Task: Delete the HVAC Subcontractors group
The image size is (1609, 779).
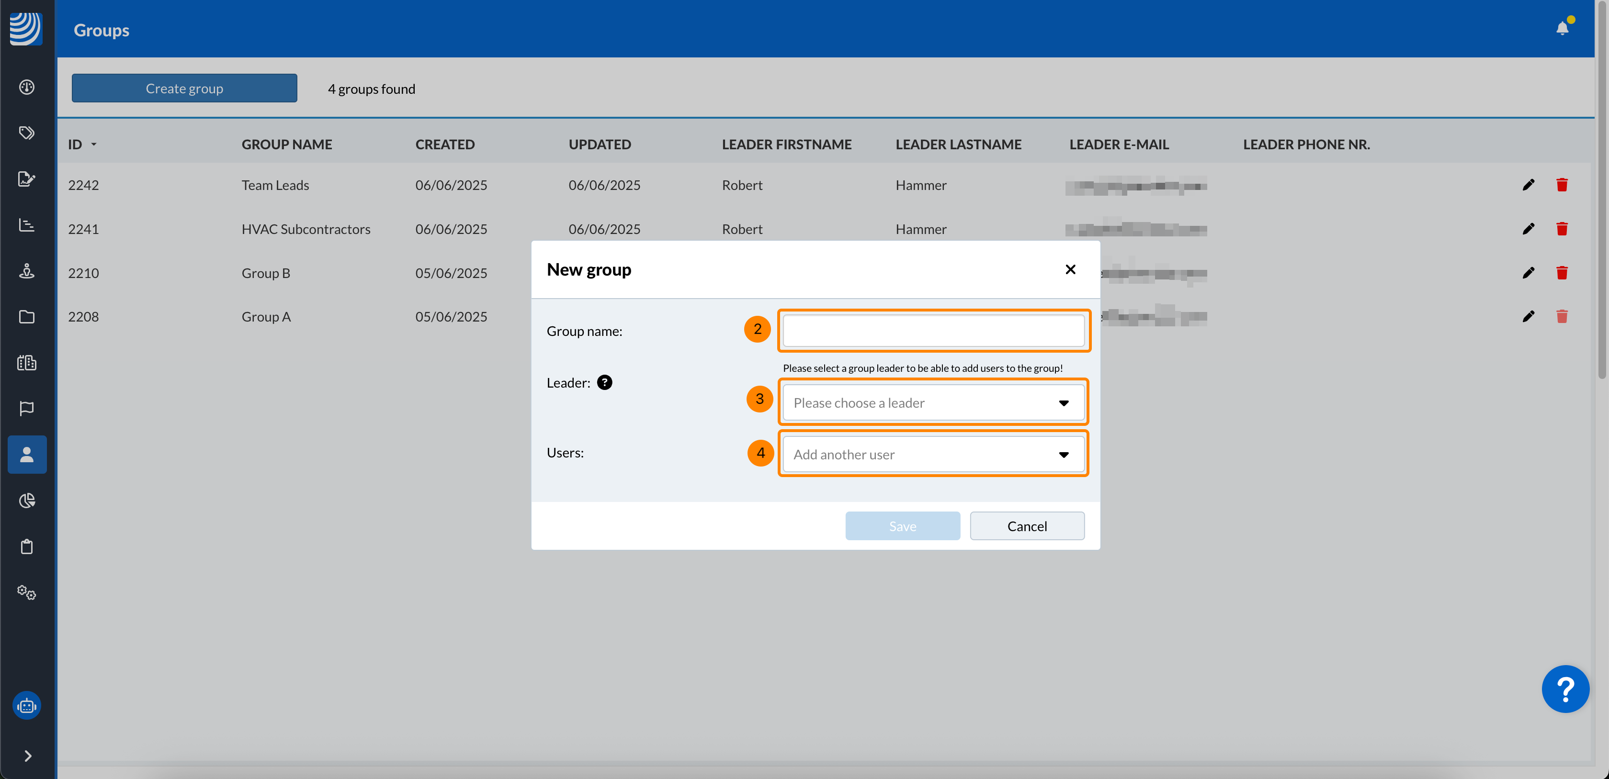Action: pyautogui.click(x=1562, y=228)
